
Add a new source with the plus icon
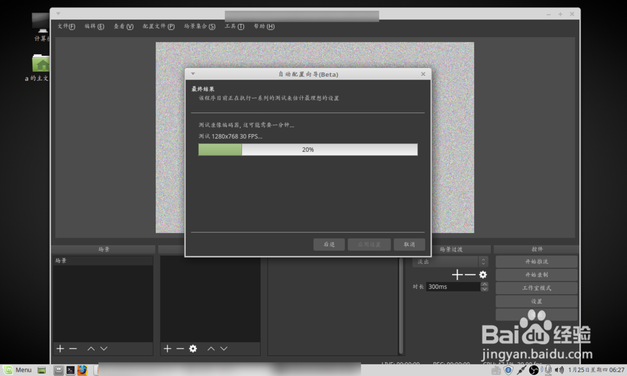(x=167, y=348)
